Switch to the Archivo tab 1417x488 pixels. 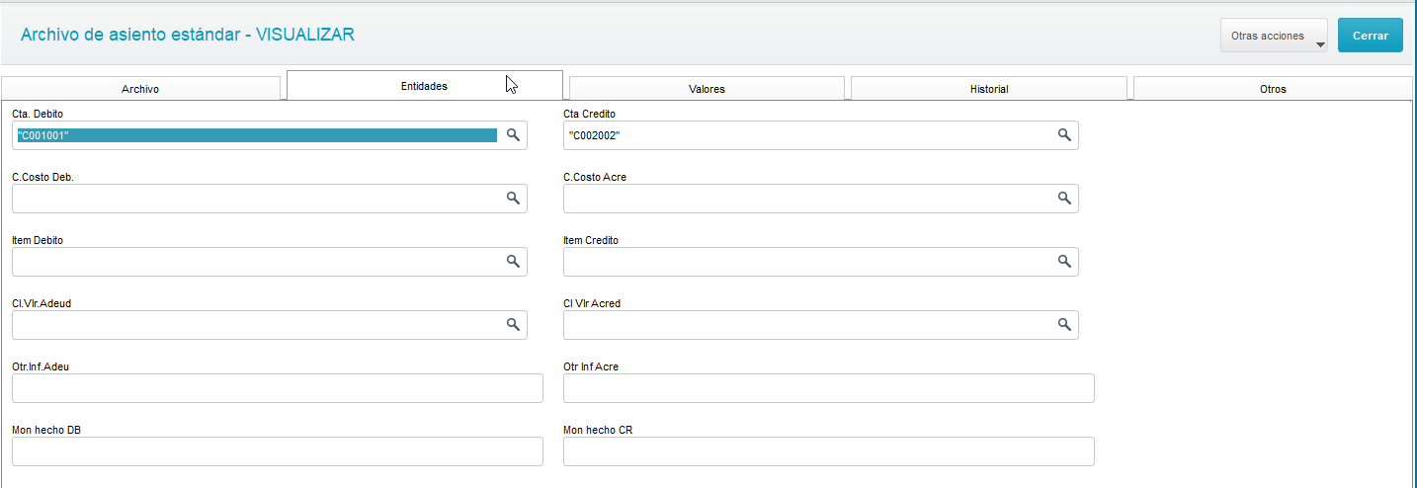(140, 89)
